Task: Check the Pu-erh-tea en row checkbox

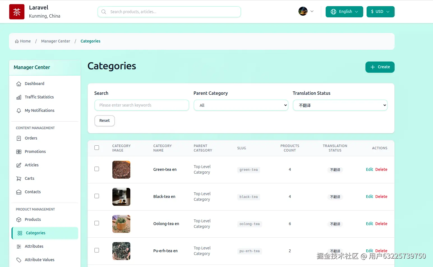Action: 97,250
